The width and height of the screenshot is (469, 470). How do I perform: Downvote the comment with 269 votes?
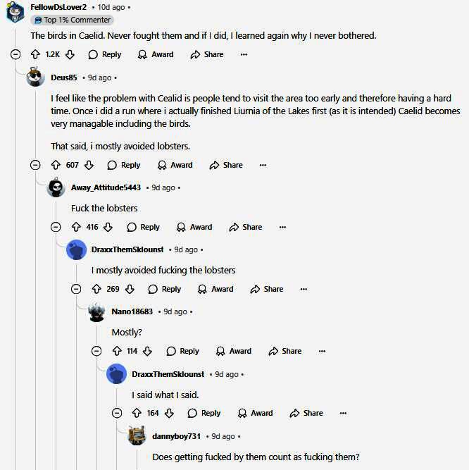pyautogui.click(x=131, y=289)
